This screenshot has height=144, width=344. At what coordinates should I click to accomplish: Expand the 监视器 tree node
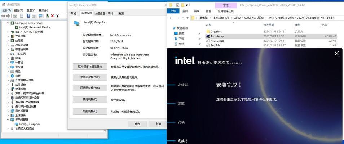(8, 67)
